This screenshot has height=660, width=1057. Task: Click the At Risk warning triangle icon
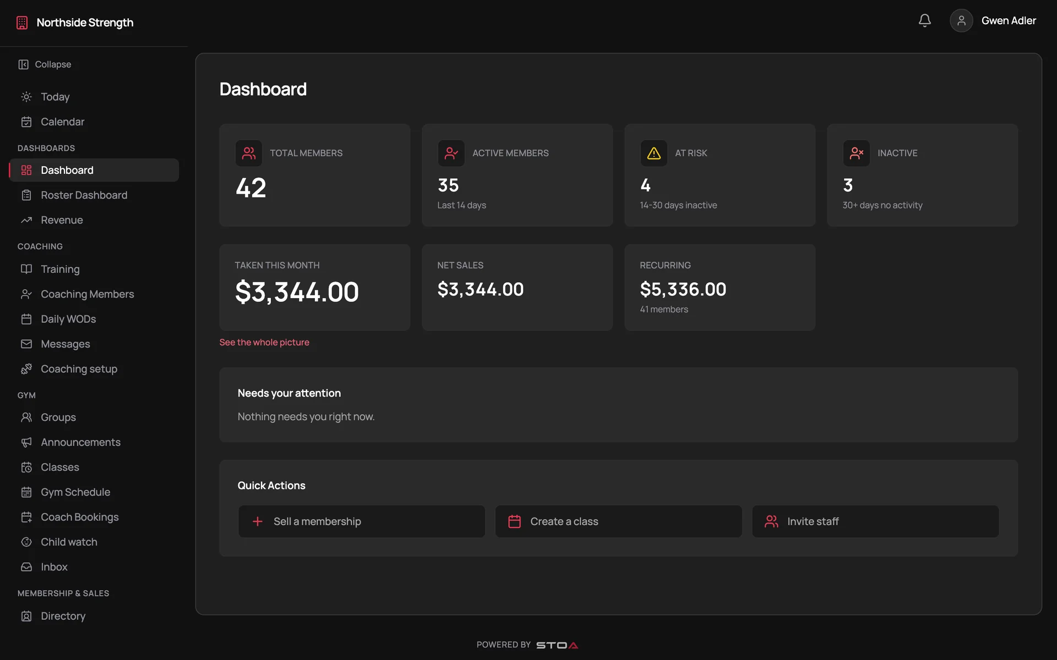[654, 153]
